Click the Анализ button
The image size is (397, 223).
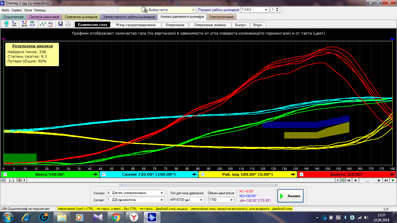coord(290,196)
